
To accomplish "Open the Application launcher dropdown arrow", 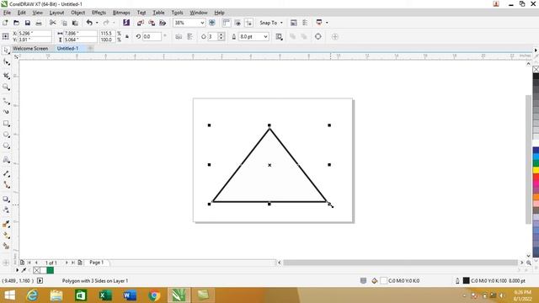I will point(327,23).
